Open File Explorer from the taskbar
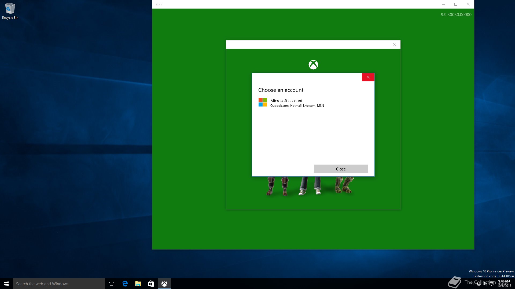The width and height of the screenshot is (515, 289). [x=138, y=284]
